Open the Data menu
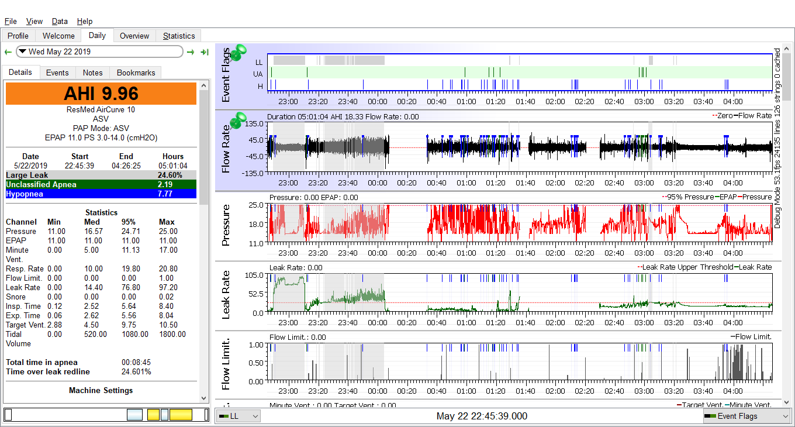 pos(60,21)
